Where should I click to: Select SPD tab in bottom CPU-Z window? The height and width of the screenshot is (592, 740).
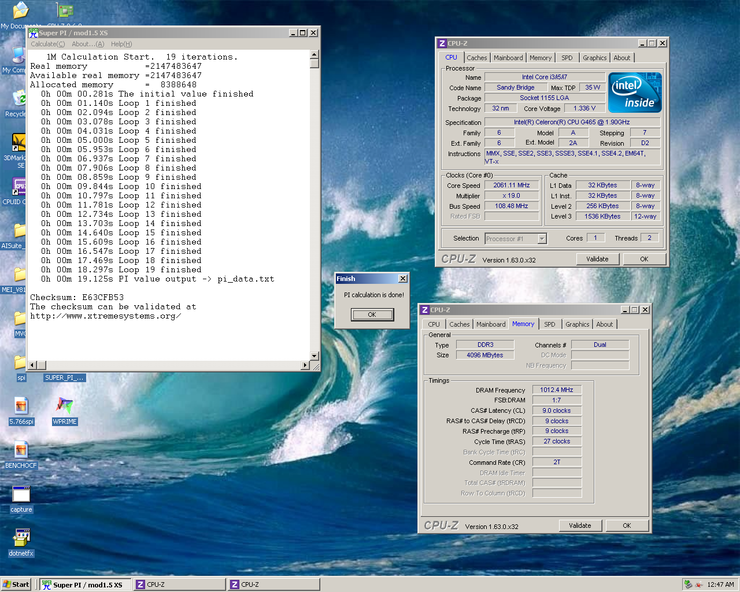(x=550, y=324)
